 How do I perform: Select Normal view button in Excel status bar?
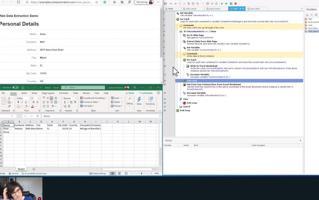click(x=112, y=173)
